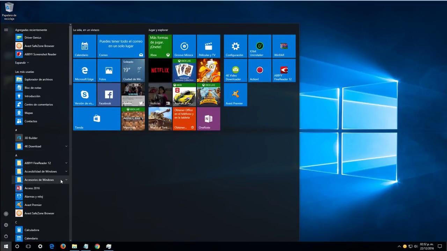Launch World of Tanks tile
447x251 pixels.
click(160, 119)
